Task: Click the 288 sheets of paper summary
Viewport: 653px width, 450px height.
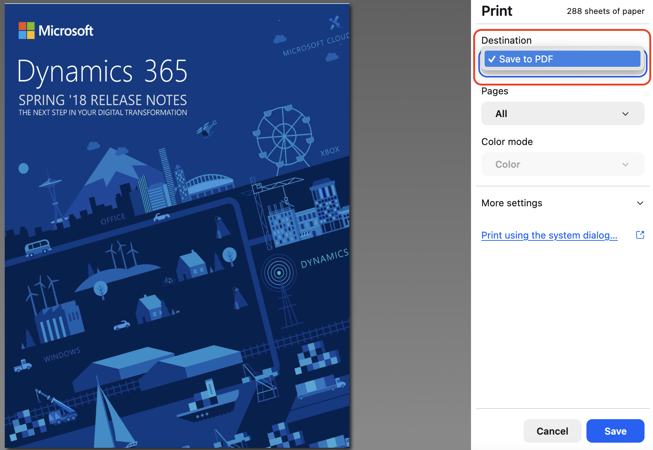Action: point(605,11)
